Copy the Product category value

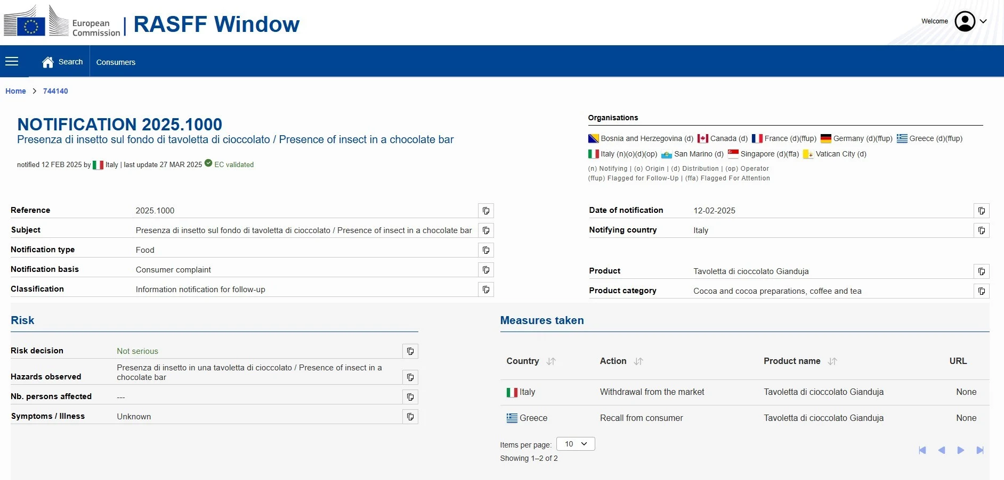click(981, 291)
